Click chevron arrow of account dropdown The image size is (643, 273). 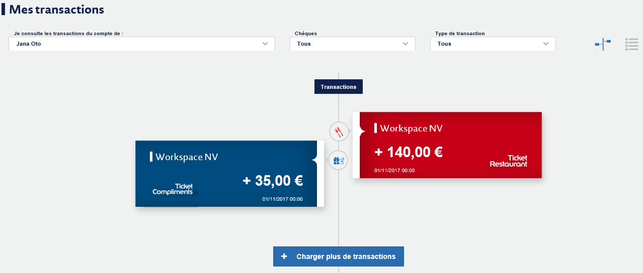pyautogui.click(x=266, y=44)
